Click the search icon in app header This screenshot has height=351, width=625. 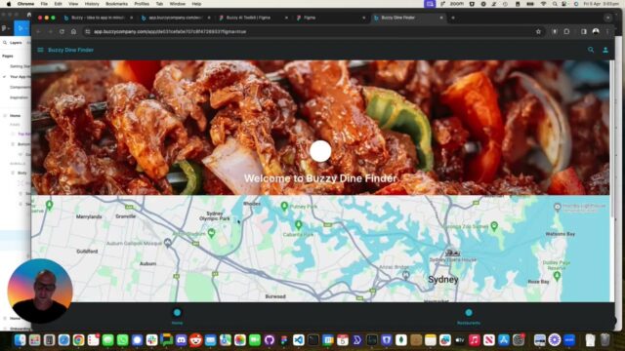[591, 50]
